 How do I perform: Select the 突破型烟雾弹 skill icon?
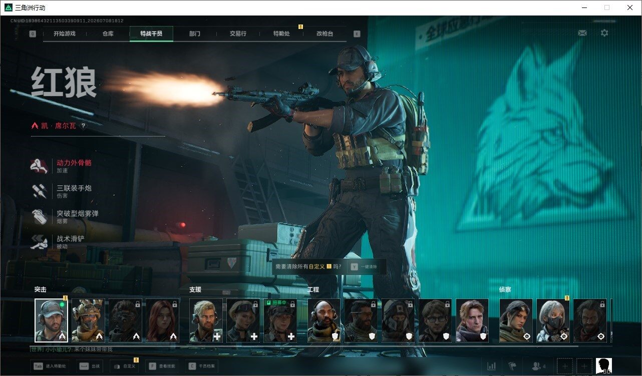(39, 217)
